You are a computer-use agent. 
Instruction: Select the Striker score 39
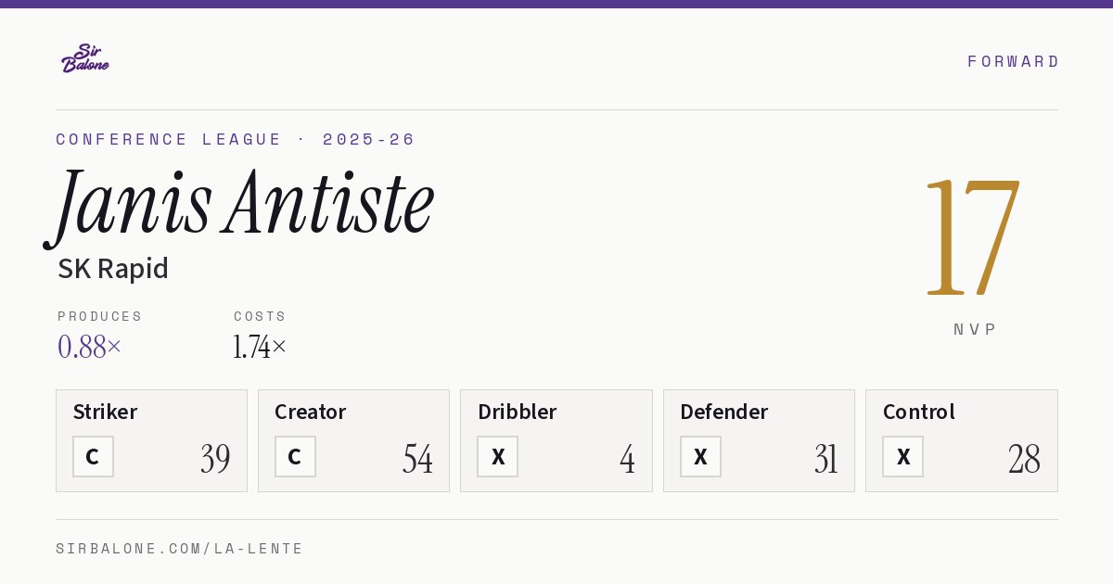(215, 459)
